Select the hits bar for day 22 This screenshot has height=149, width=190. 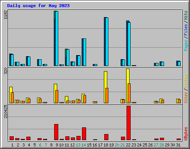(128, 43)
